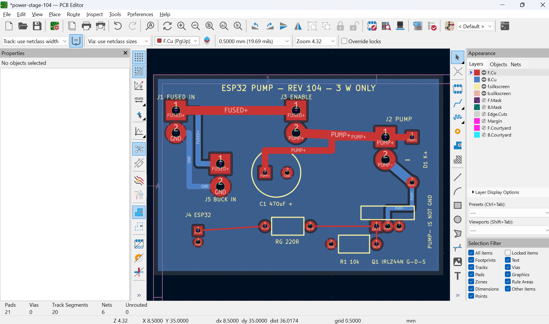Viewport: 549px width, 324px height.
Task: Select the Tune track length tool
Action: point(458,117)
